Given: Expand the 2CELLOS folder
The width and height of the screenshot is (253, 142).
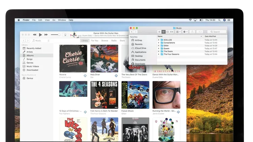Looking at the screenshot, I should (159, 40).
